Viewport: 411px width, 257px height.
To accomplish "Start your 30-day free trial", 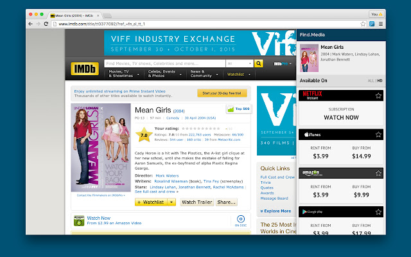I will [x=222, y=93].
